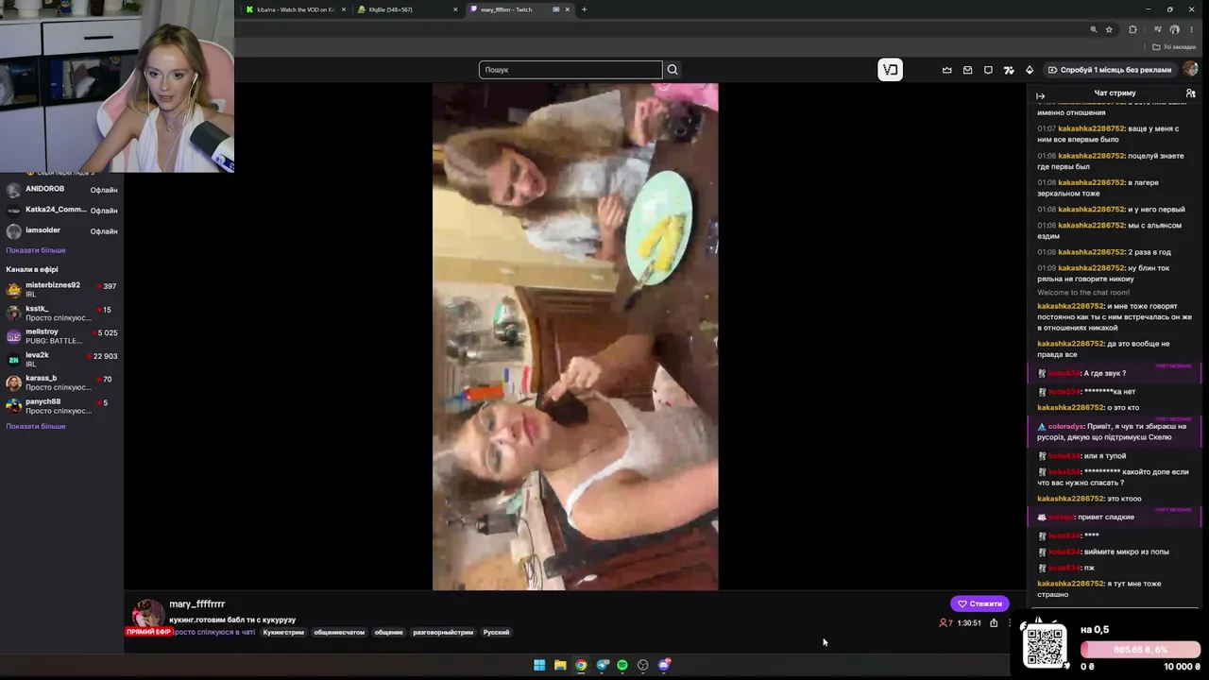
Task: Open ANIDOROB offline channel in sidebar
Action: coord(62,189)
